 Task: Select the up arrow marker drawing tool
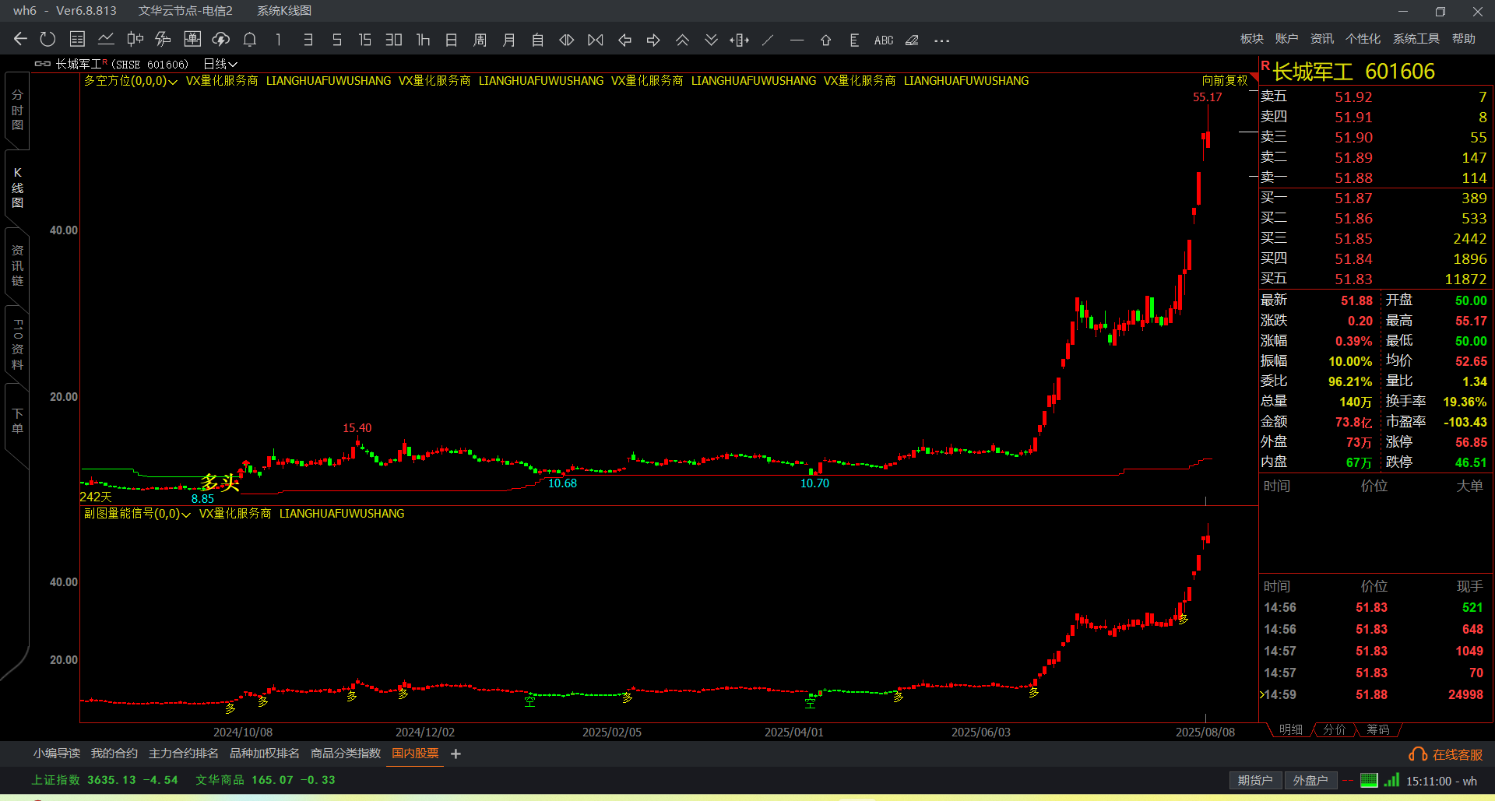[x=826, y=40]
